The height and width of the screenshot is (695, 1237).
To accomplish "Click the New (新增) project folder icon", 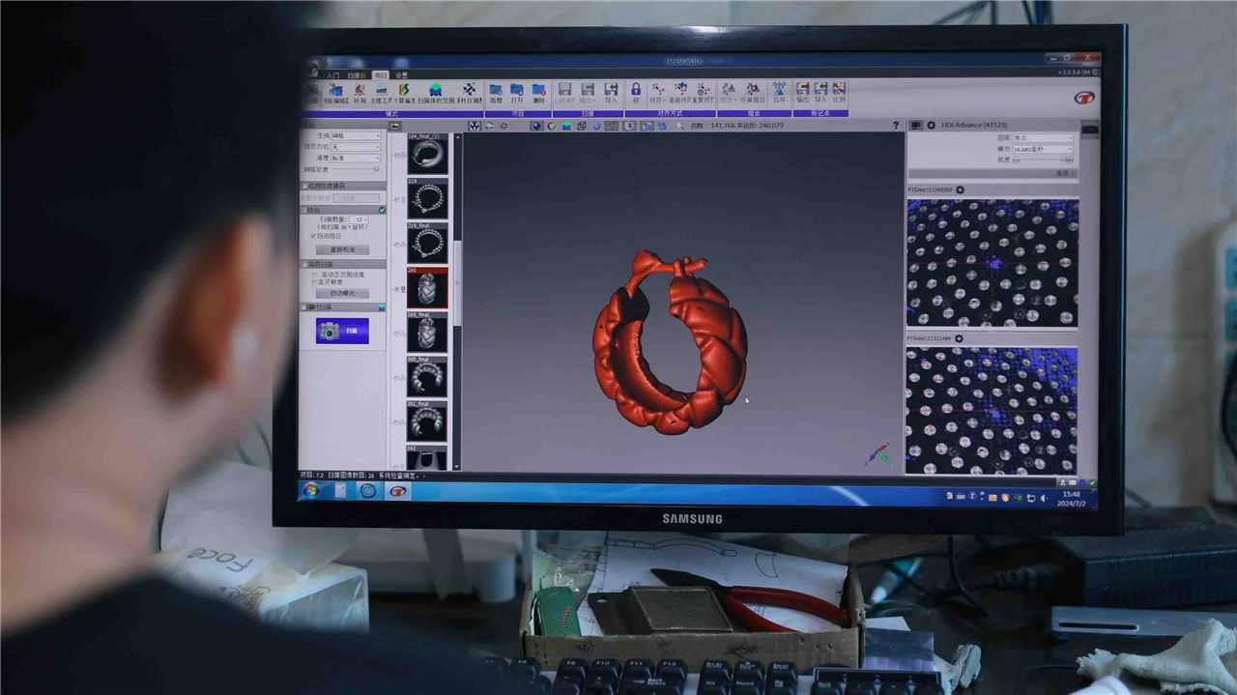I will (496, 90).
